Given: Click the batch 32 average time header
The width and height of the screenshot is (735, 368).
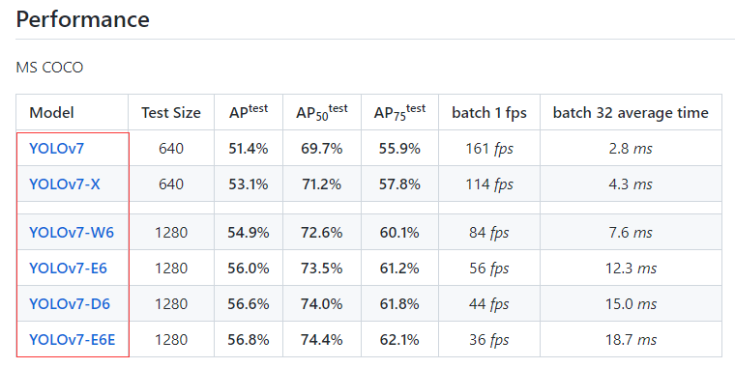Looking at the screenshot, I should pyautogui.click(x=631, y=113).
